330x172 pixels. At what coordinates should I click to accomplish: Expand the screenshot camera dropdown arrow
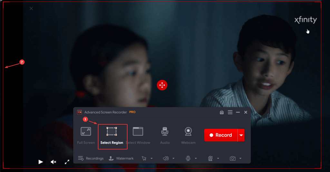pyautogui.click(x=240, y=158)
